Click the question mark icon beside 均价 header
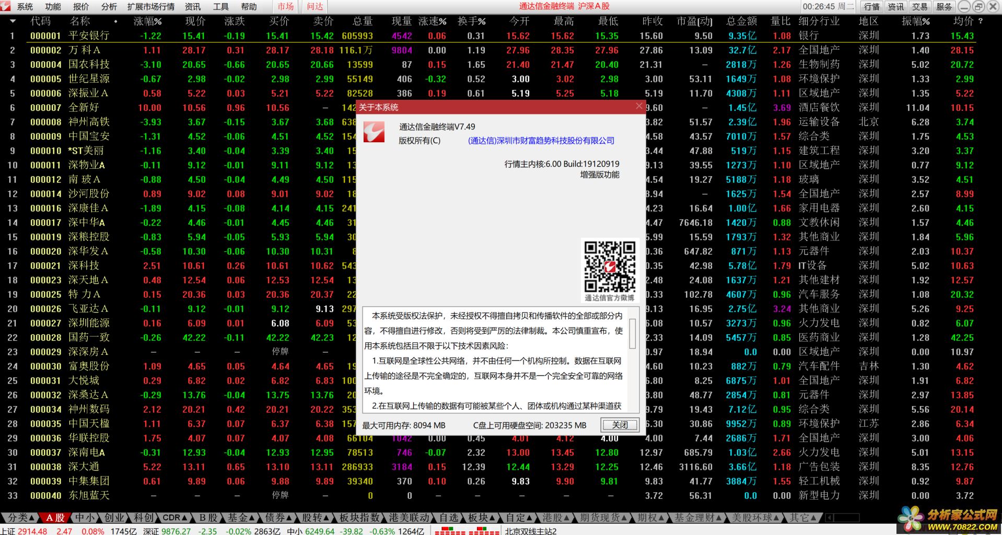 (980, 21)
